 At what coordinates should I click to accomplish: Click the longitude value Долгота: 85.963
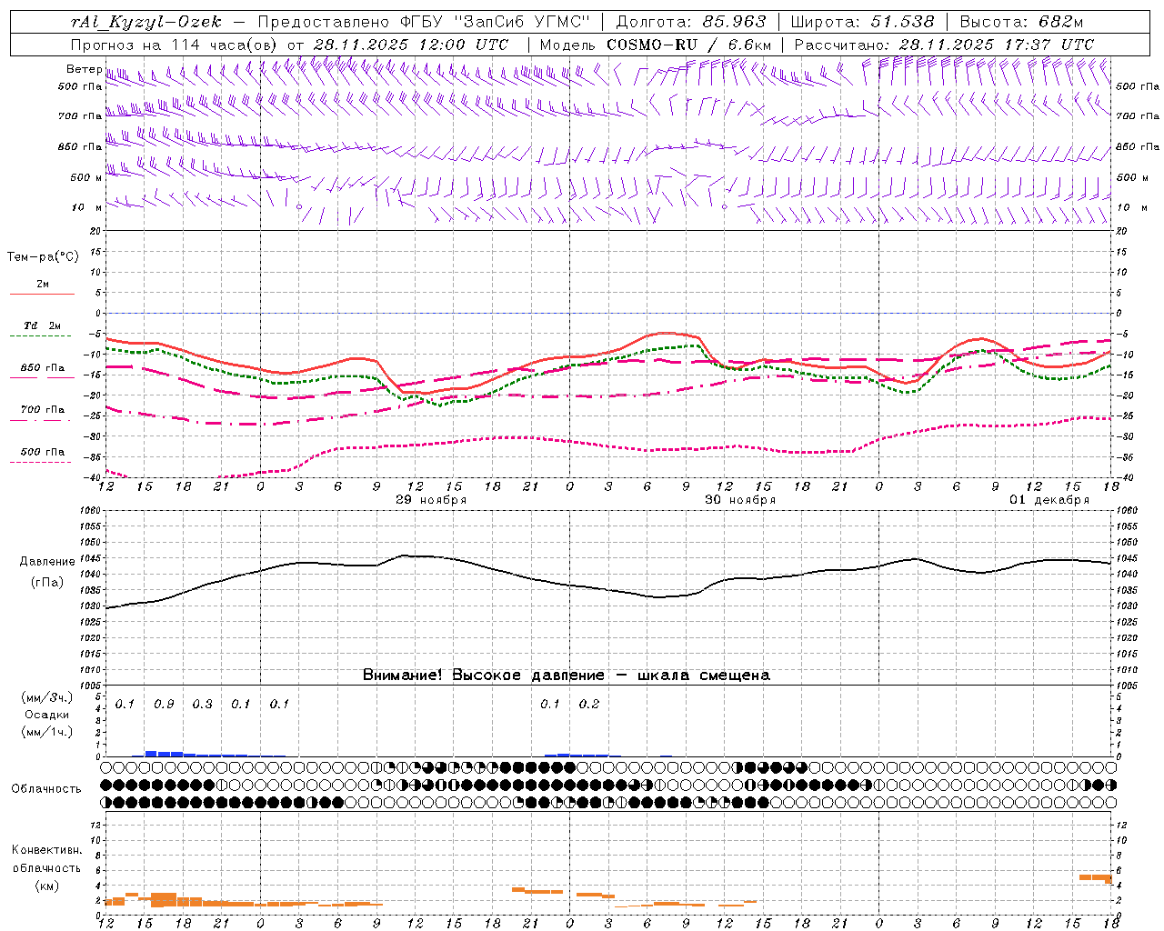point(691,22)
